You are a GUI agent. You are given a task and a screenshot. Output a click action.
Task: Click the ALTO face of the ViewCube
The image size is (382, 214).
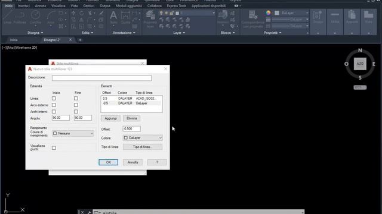[x=360, y=64]
